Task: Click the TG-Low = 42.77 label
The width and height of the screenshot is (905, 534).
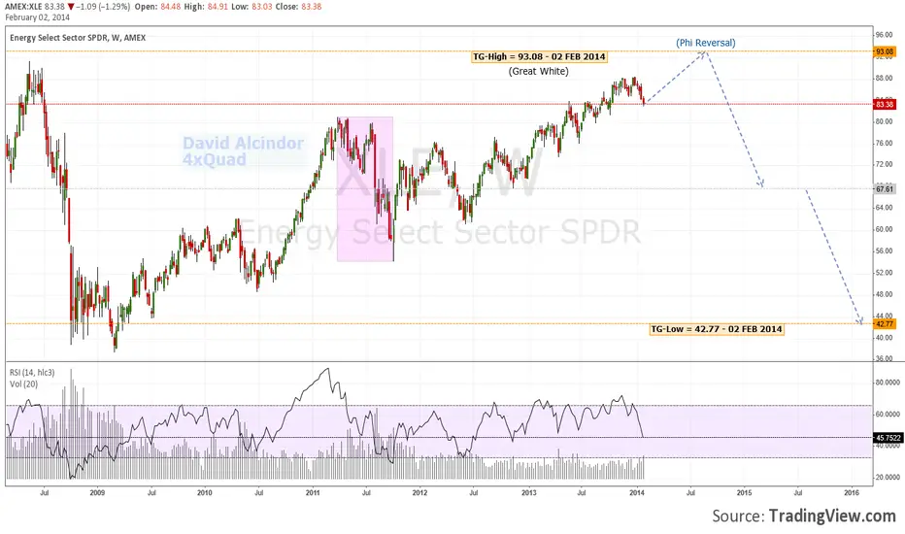Action: (717, 329)
